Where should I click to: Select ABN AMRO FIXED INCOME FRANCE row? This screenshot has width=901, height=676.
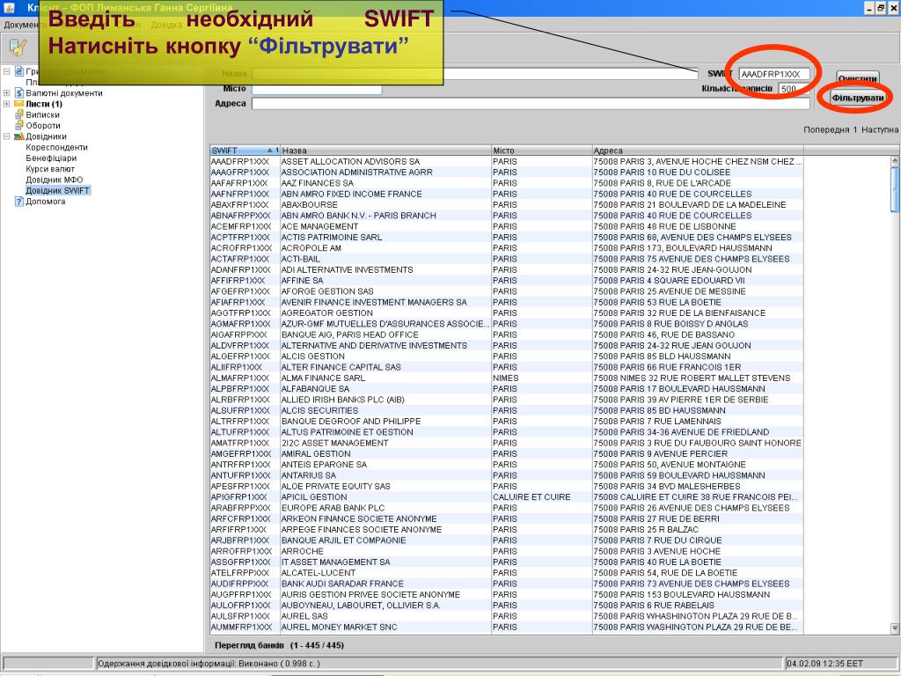pyautogui.click(x=507, y=195)
